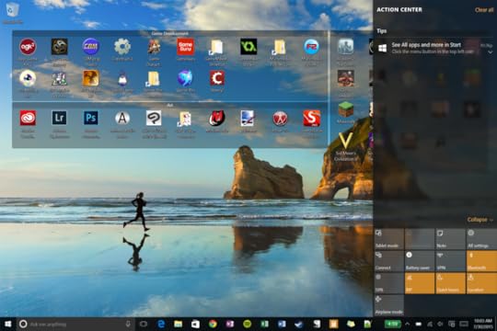The height and width of the screenshot is (331, 497).
Task: Click the brightness 50% quick action tile
Action: (x=388, y=283)
